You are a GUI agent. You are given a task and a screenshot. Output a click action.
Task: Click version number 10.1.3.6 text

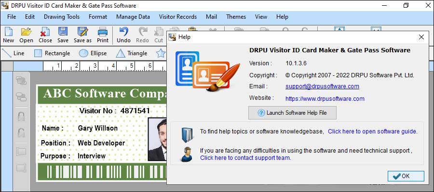296,63
